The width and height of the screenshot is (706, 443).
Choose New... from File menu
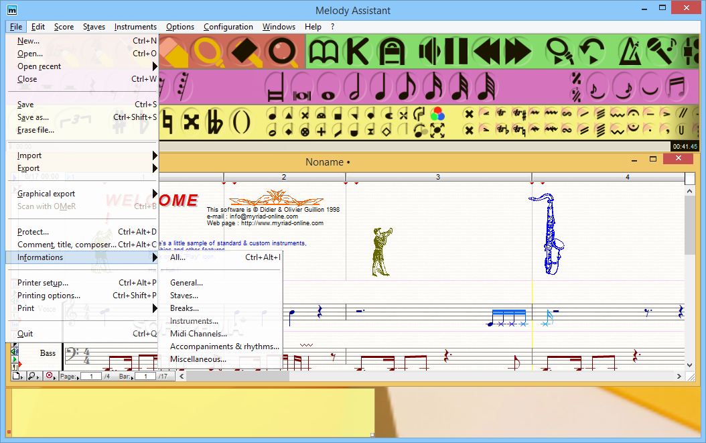[82, 41]
